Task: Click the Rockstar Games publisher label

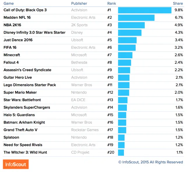Action: [x=85, y=130]
